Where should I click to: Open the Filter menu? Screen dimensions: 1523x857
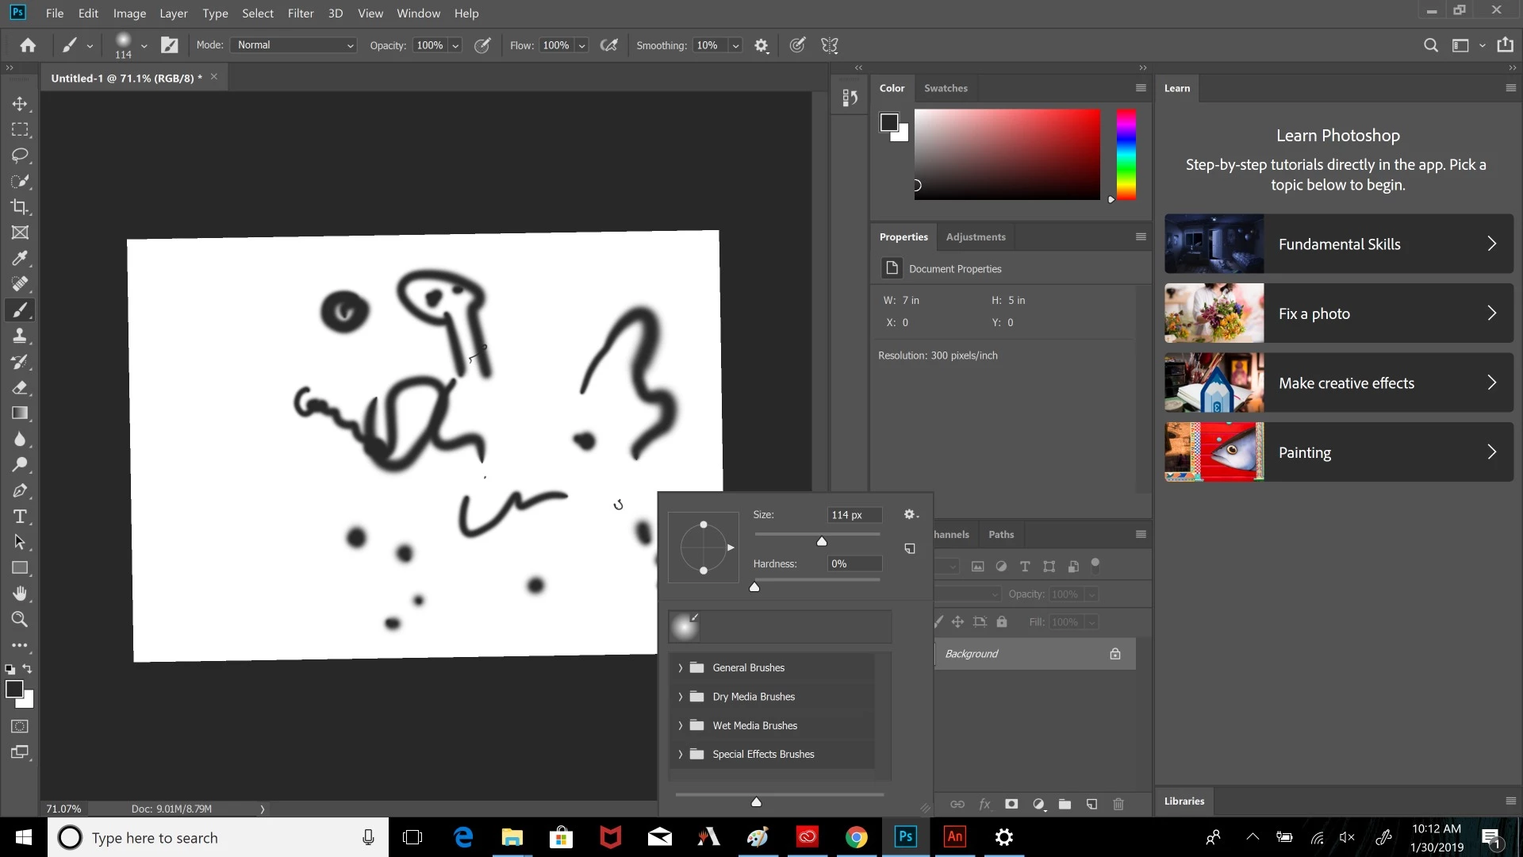pos(301,13)
